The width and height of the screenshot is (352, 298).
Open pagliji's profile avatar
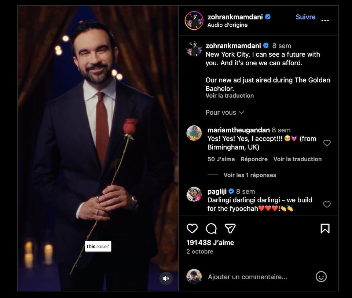pyautogui.click(x=194, y=194)
